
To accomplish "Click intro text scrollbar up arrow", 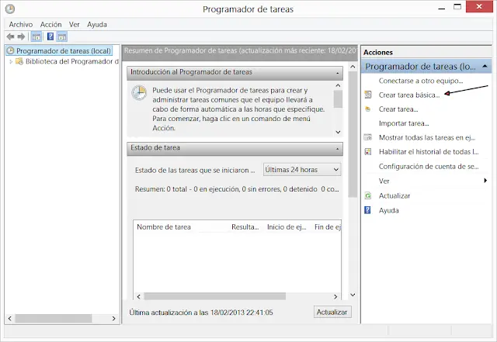I will pos(339,85).
